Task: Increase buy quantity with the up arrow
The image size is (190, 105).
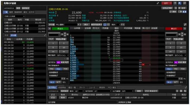Action: [x=182, y=33]
